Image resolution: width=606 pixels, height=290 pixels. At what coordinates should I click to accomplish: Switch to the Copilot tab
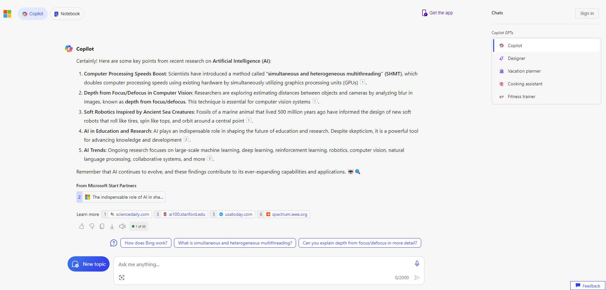coord(32,13)
